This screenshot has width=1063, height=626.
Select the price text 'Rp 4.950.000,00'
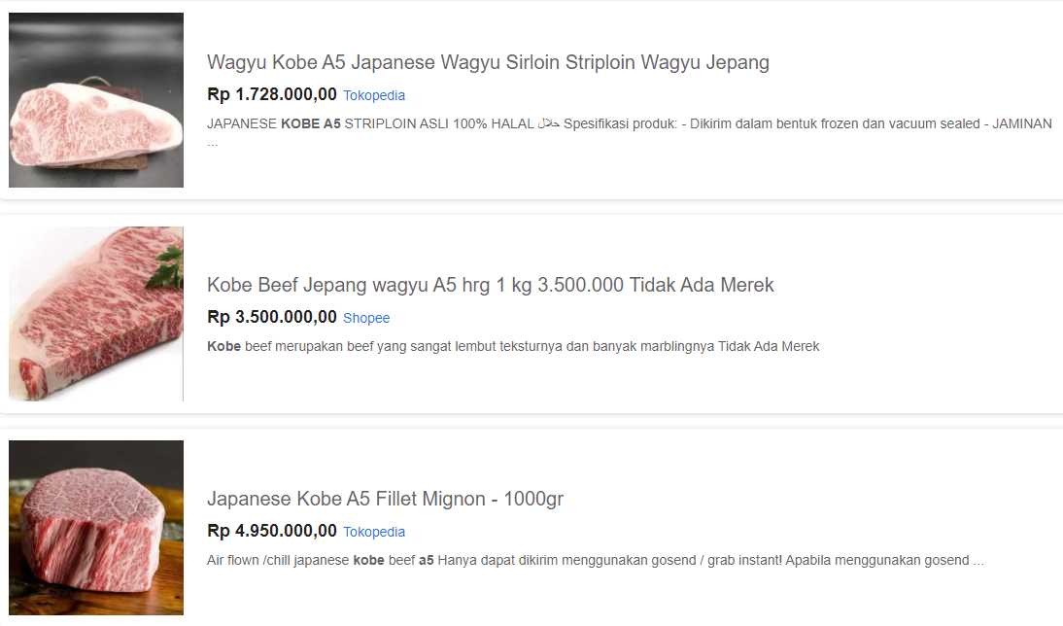[272, 531]
